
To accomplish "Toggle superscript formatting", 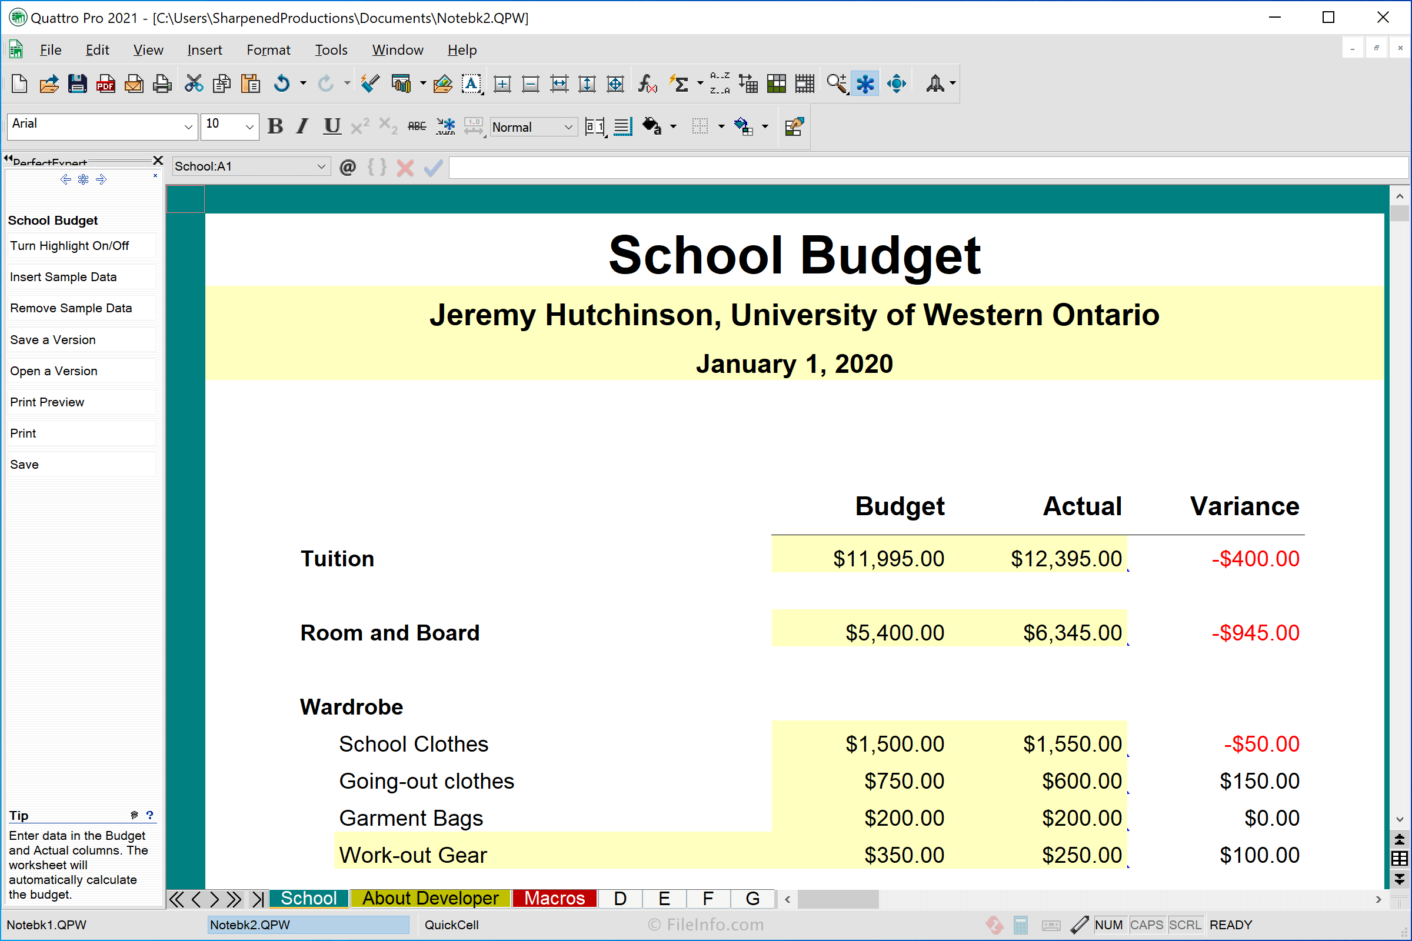I will coord(360,126).
